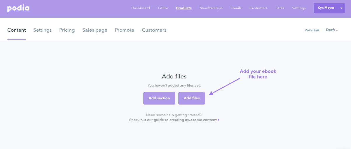The width and height of the screenshot is (351, 149).
Task: Click the Preview link
Action: coord(312,30)
